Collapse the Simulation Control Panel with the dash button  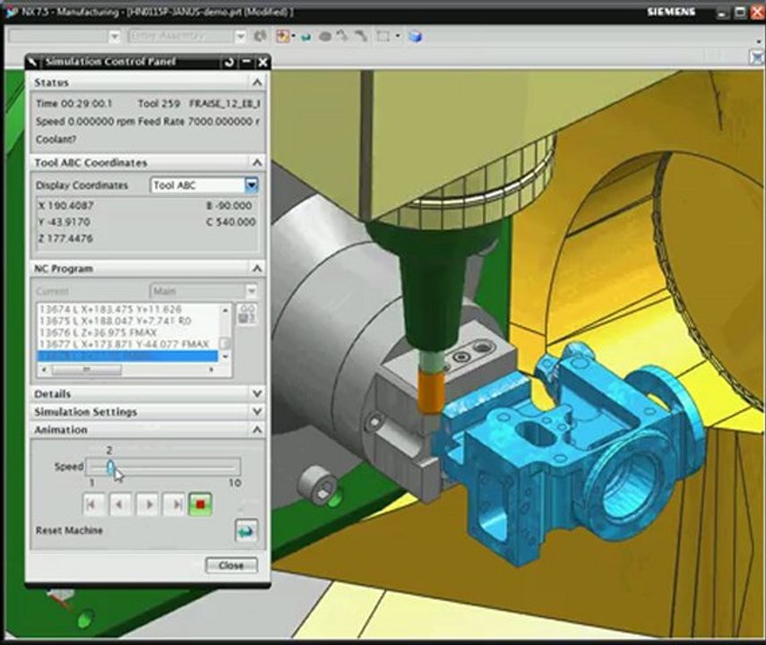click(x=246, y=62)
